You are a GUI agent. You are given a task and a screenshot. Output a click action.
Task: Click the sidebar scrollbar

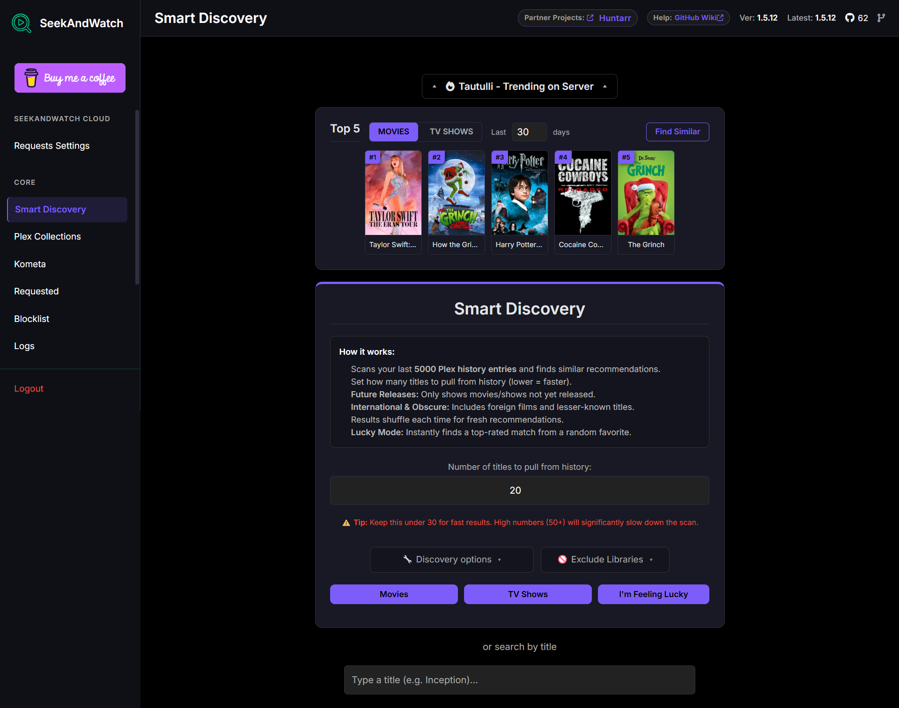tap(137, 197)
